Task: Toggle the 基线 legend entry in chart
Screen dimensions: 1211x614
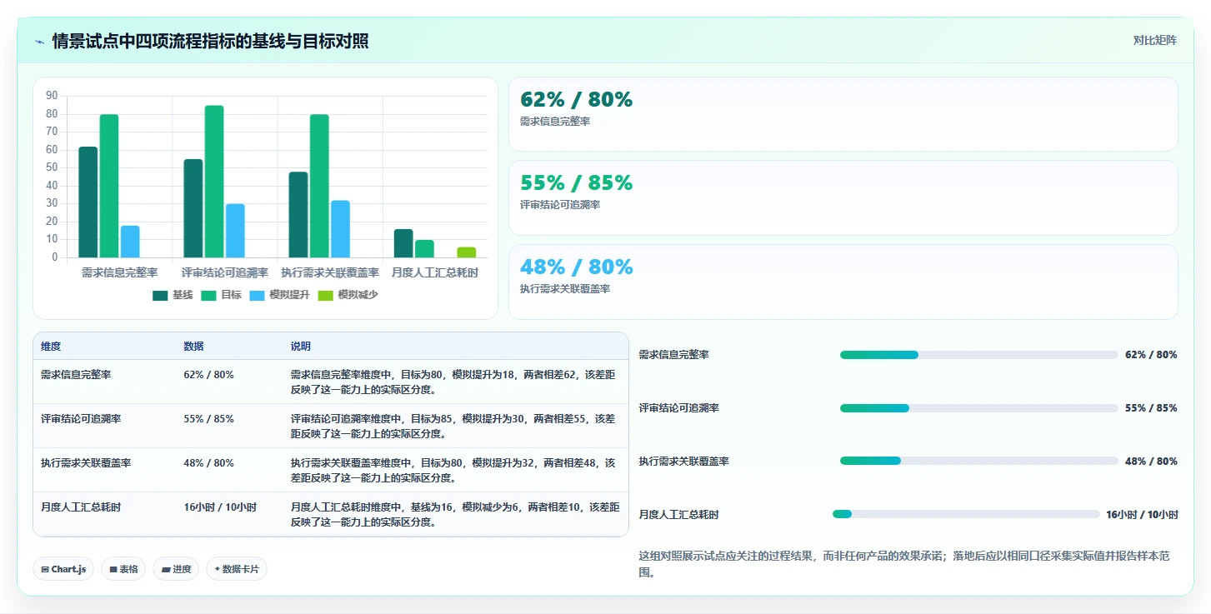Action: (173, 295)
